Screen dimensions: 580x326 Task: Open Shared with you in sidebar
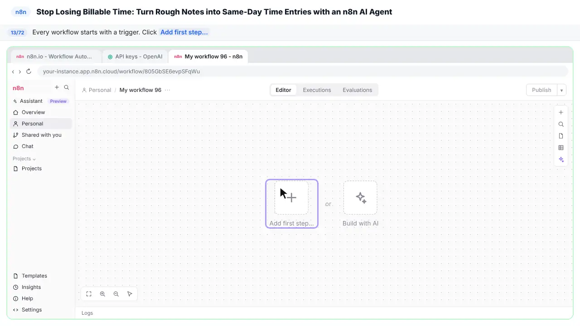pyautogui.click(x=41, y=135)
